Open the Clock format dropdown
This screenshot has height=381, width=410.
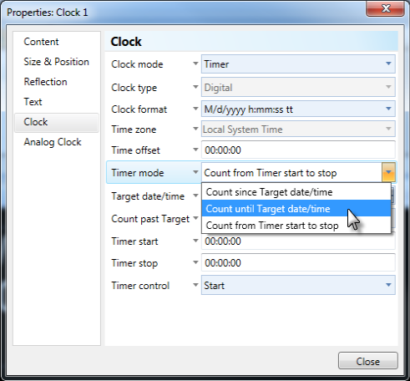tap(298, 109)
